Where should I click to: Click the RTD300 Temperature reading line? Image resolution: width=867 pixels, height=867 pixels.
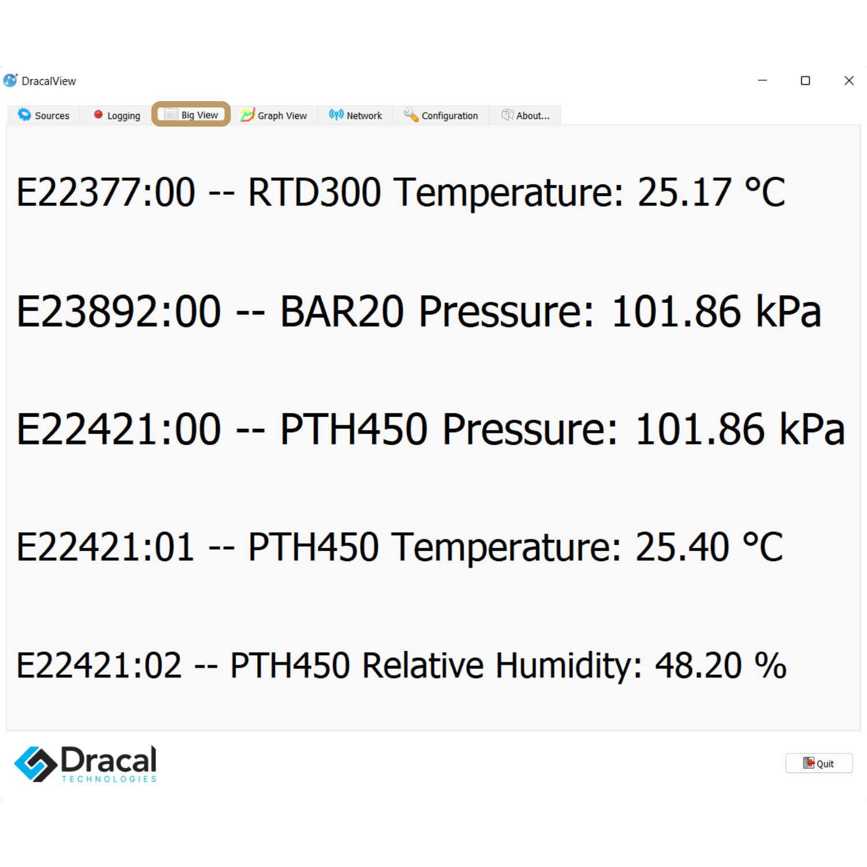400,192
